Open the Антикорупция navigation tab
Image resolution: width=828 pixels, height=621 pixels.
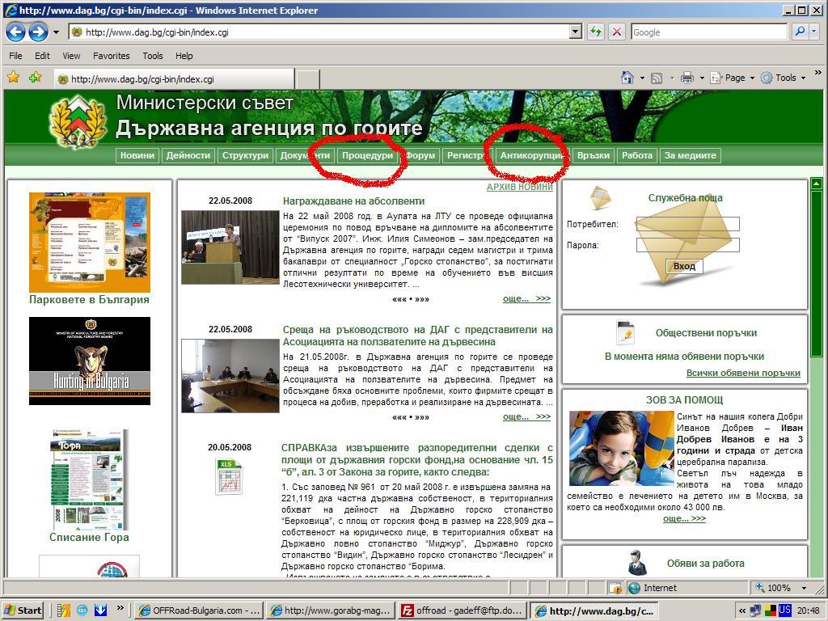click(x=532, y=155)
